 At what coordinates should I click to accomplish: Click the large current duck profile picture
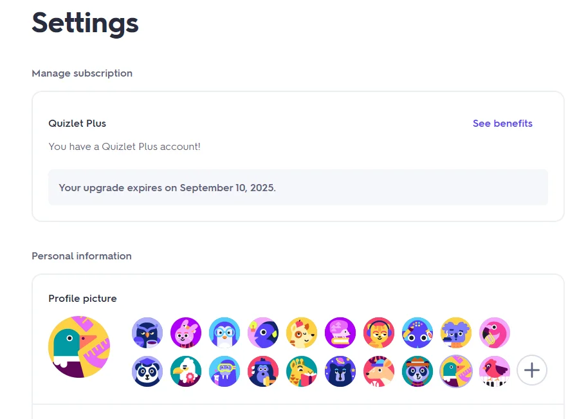click(x=79, y=347)
